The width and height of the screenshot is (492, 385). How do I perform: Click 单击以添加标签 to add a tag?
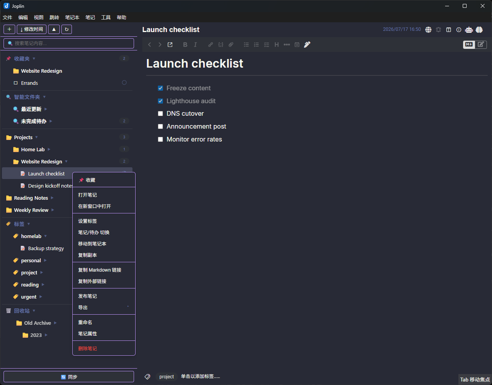(x=200, y=376)
